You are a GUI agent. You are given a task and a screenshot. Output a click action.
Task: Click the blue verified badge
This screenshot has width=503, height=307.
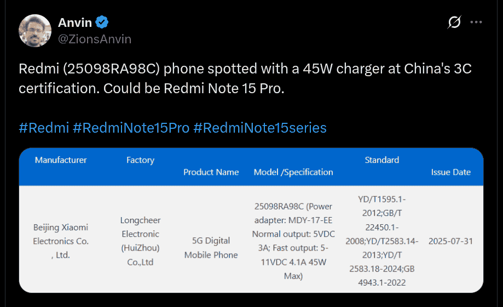click(x=102, y=22)
